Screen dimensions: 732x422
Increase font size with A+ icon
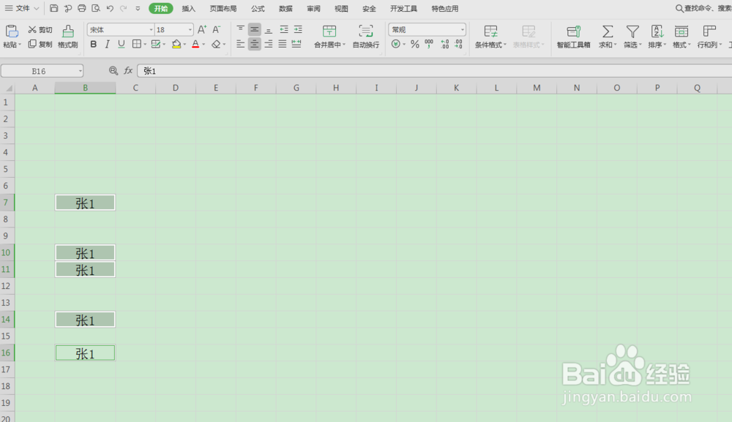pyautogui.click(x=202, y=30)
